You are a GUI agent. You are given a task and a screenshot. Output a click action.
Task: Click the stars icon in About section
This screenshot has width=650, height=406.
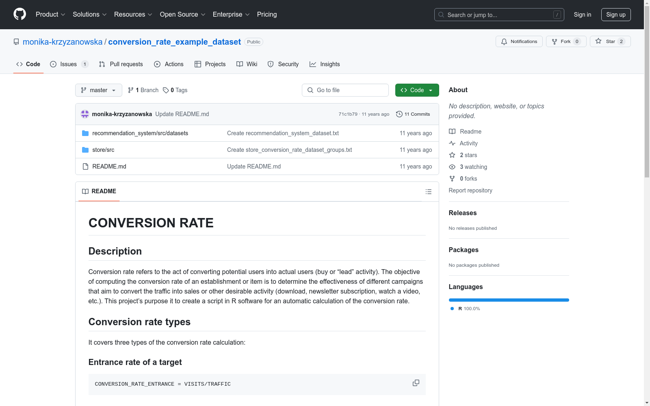pyautogui.click(x=452, y=155)
